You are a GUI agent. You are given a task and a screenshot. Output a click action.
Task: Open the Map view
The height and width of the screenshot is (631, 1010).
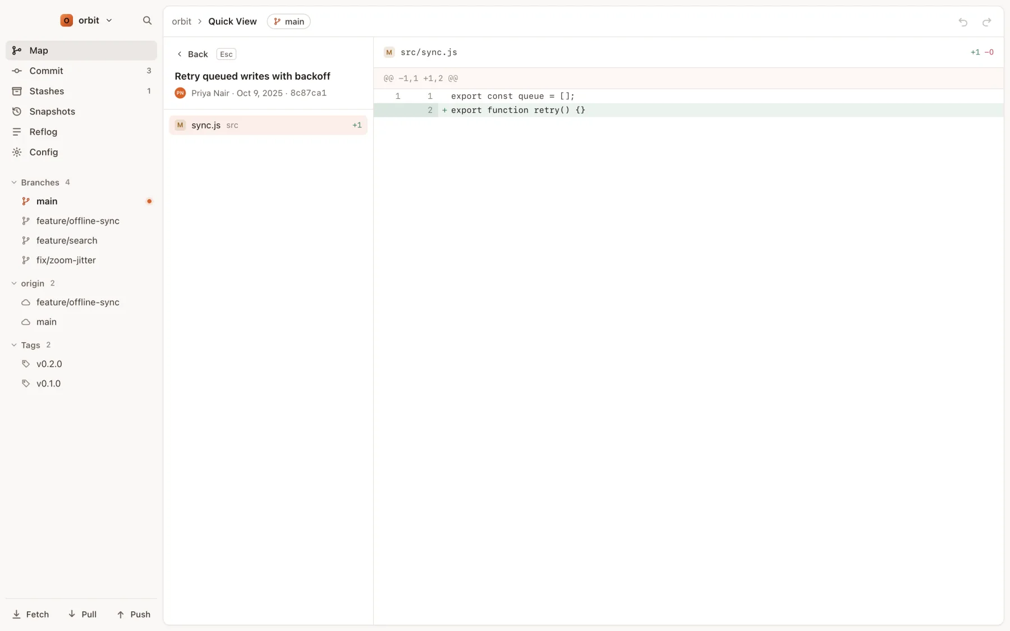point(81,50)
